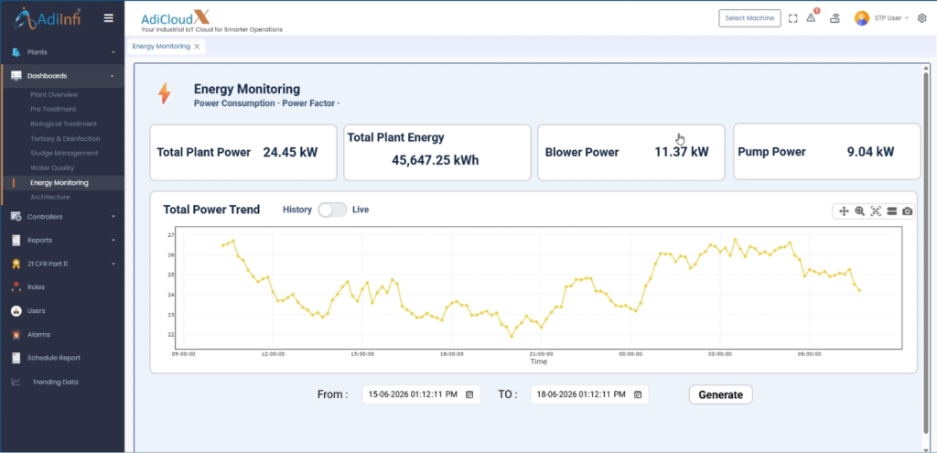Screen dimensions: 937x453
Task: Open the STP User dropdown
Action: click(x=891, y=18)
